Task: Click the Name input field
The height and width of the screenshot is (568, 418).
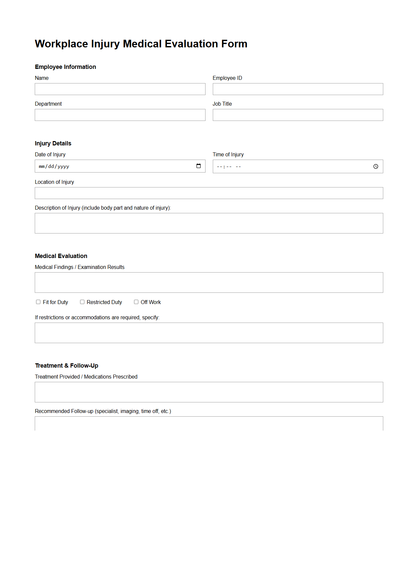Action: coord(120,89)
